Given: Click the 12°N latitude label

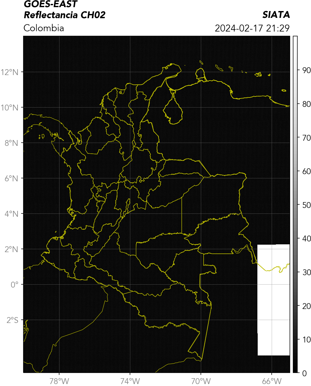Looking at the screenshot, I should point(10,72).
